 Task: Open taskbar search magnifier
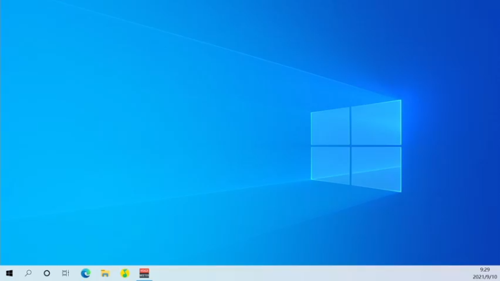tap(28, 273)
